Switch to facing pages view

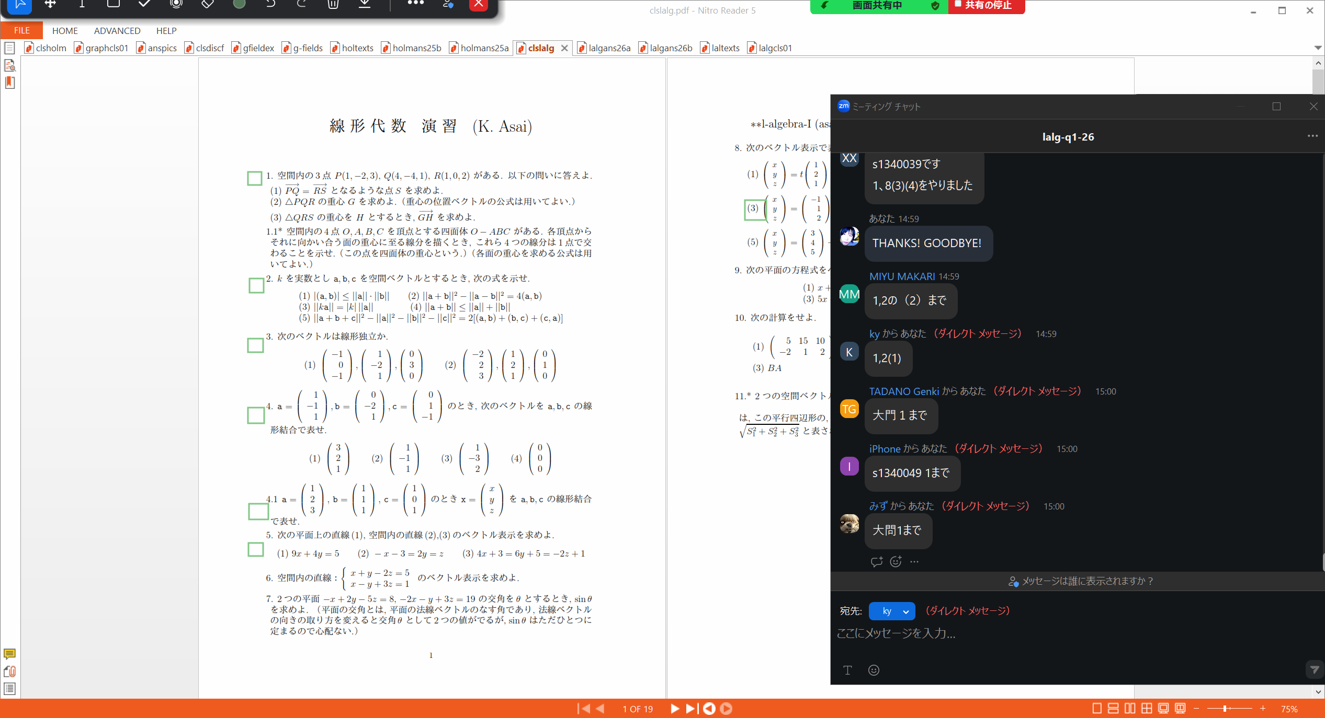[x=1130, y=709]
